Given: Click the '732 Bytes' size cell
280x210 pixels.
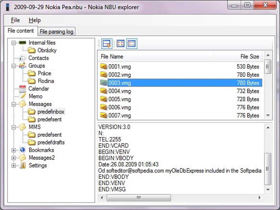Looking at the screenshot, I should point(248,91).
